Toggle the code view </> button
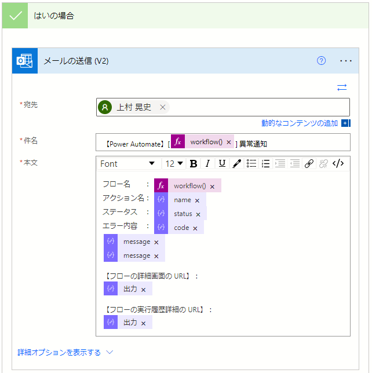 (x=338, y=164)
